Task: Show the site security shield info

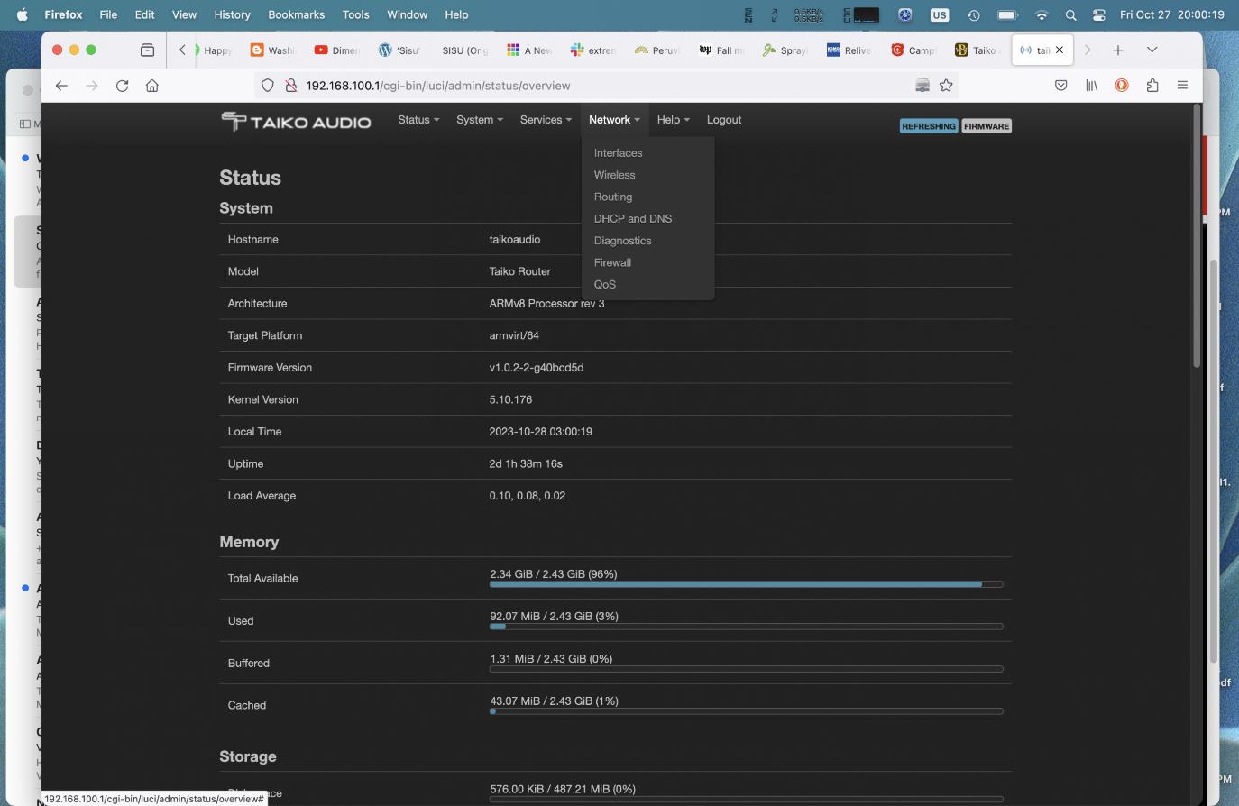Action: (x=268, y=86)
